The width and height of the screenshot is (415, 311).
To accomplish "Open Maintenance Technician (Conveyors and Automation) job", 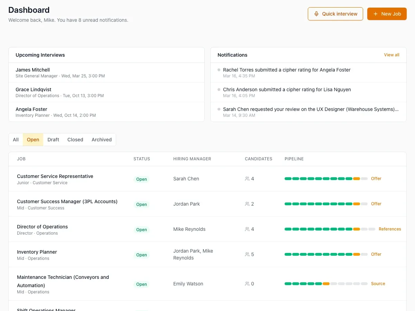I will [63, 281].
